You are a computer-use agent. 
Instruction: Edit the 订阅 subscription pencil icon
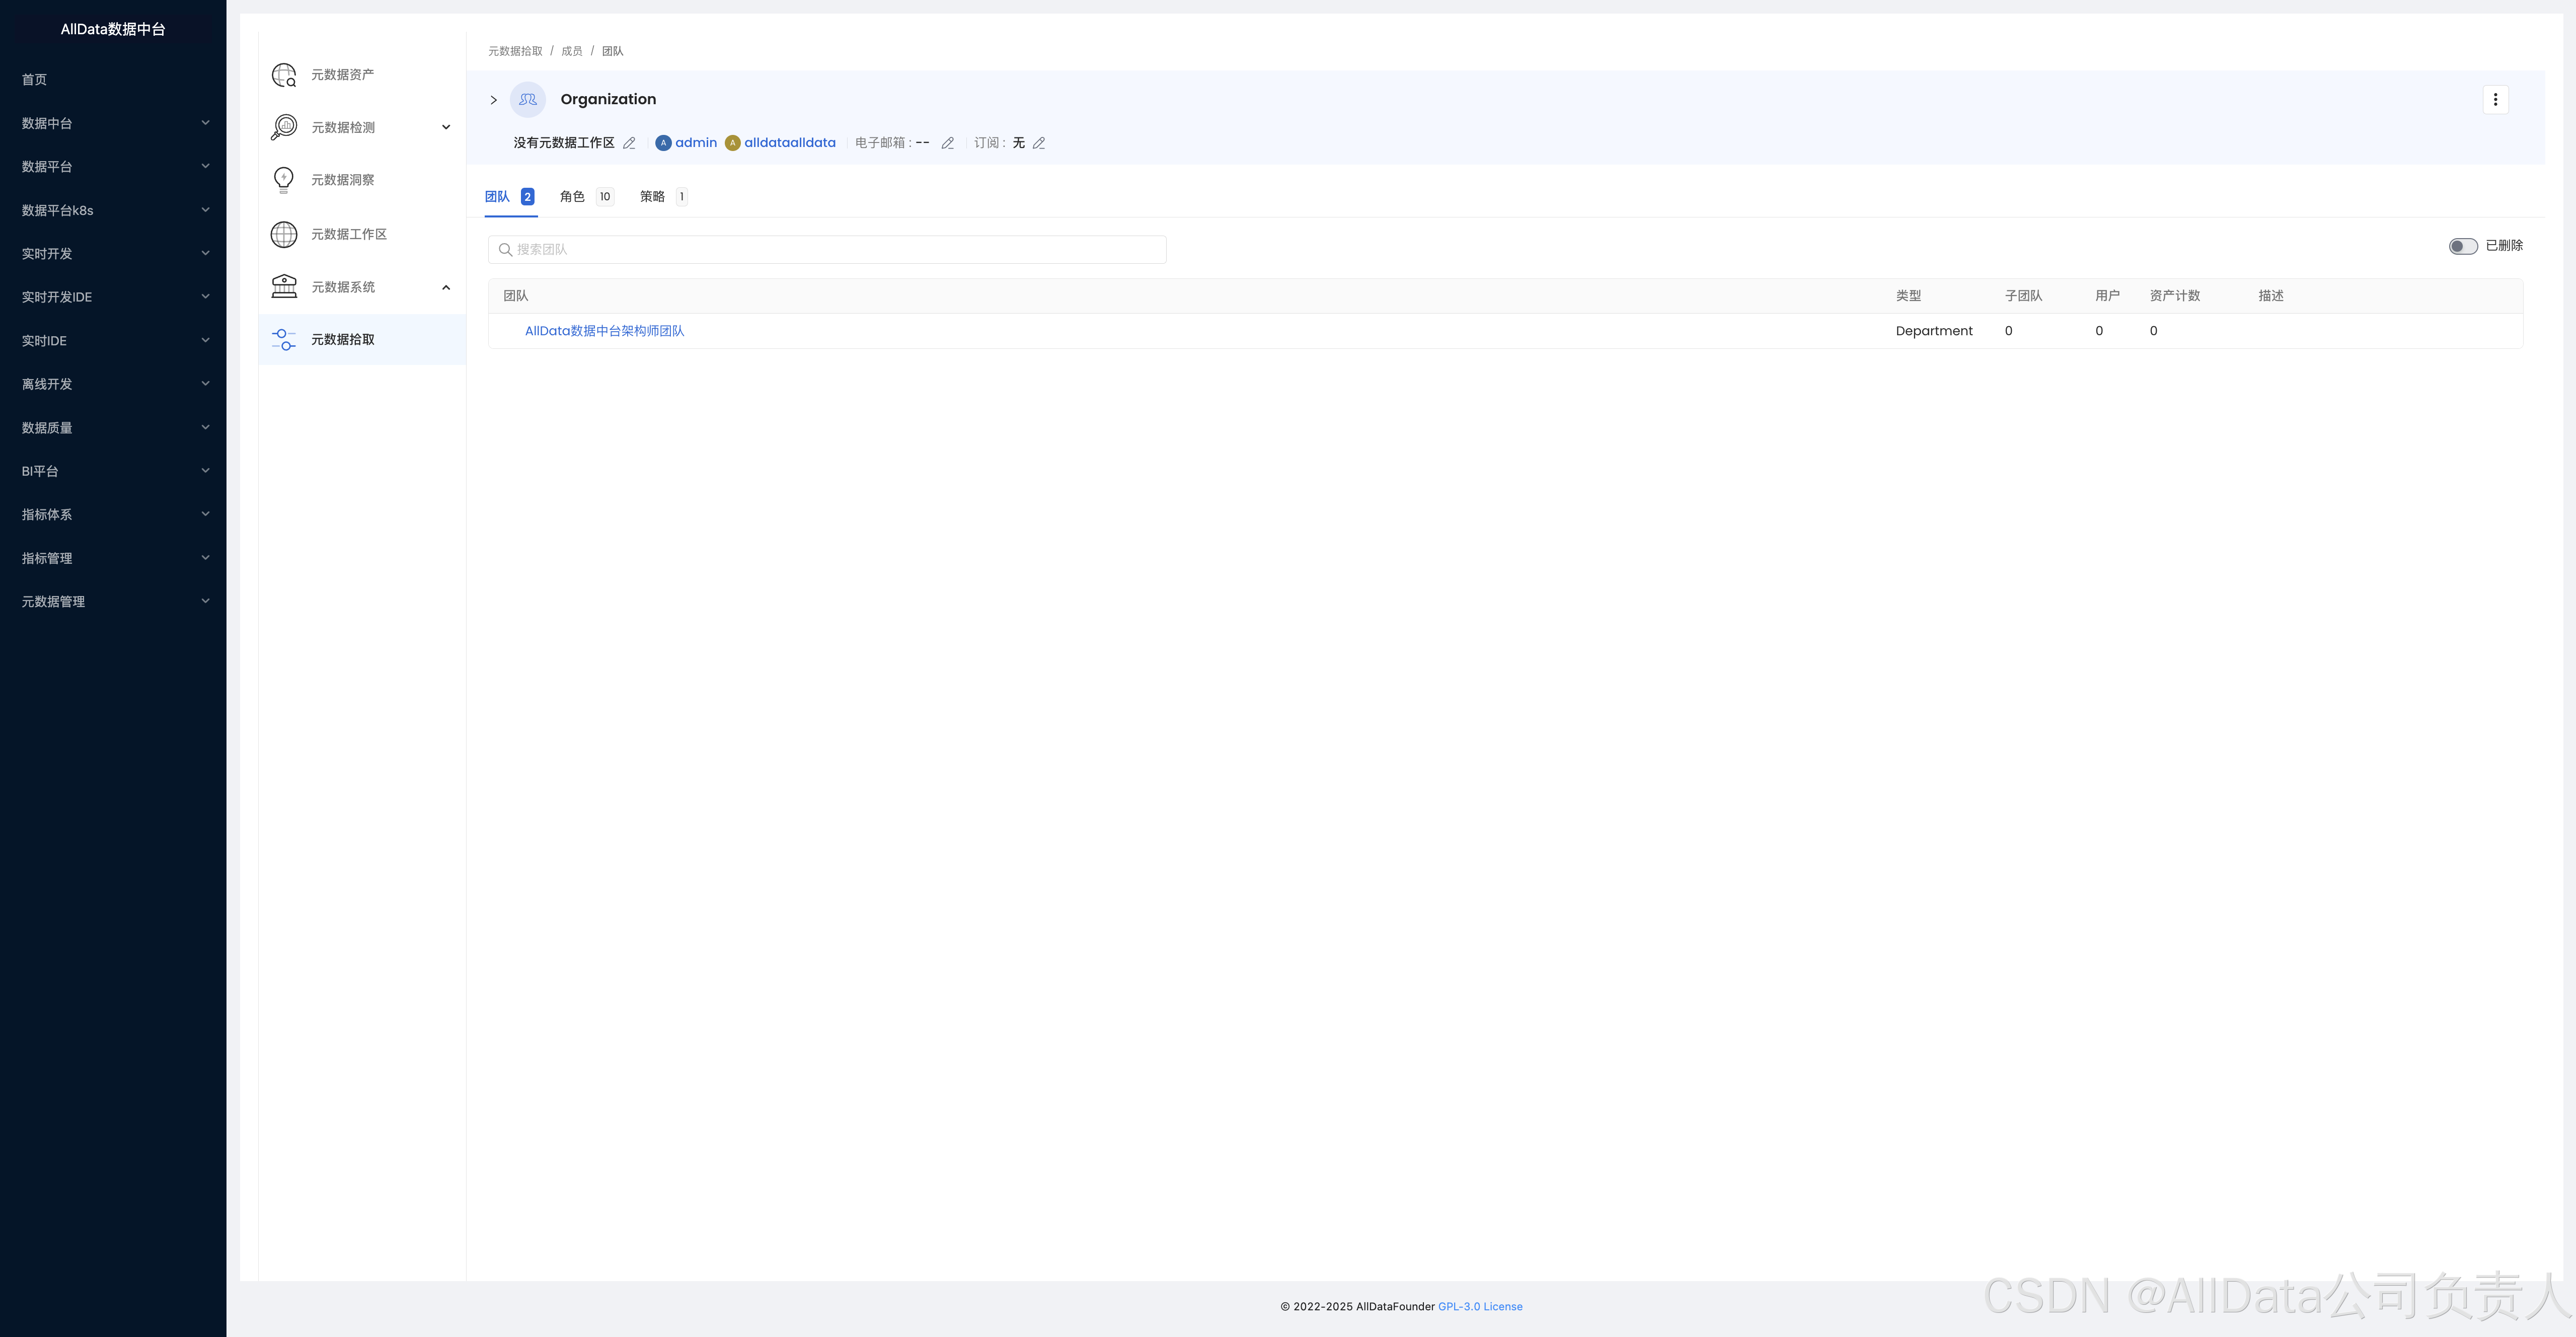(x=1039, y=143)
